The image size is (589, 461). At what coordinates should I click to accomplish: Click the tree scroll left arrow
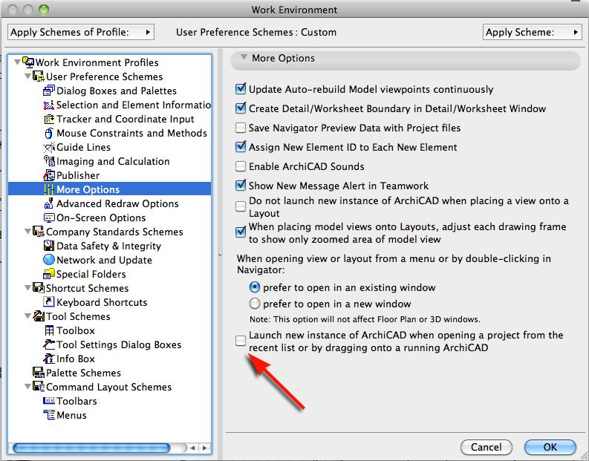(192, 448)
